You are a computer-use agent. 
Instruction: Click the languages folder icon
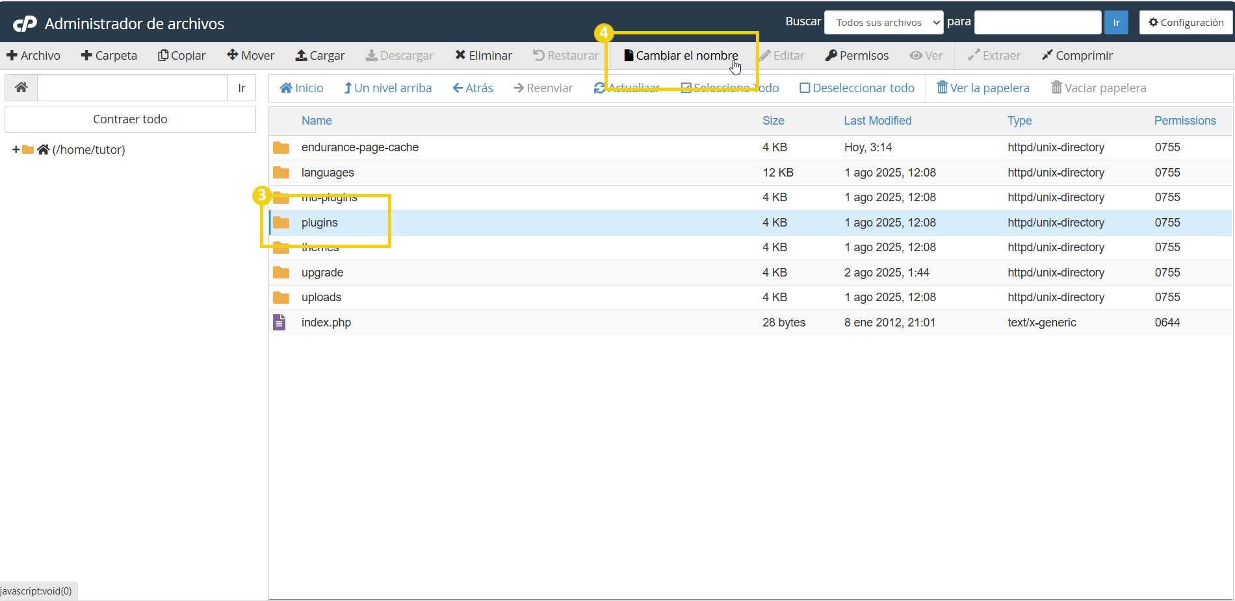pyautogui.click(x=281, y=173)
